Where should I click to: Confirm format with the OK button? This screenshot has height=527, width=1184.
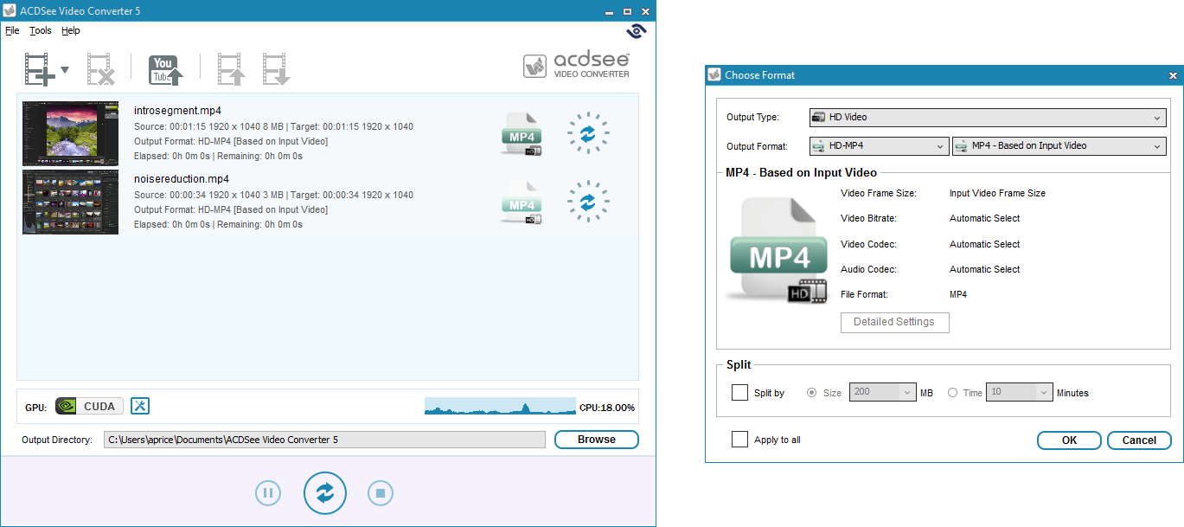tap(1069, 440)
